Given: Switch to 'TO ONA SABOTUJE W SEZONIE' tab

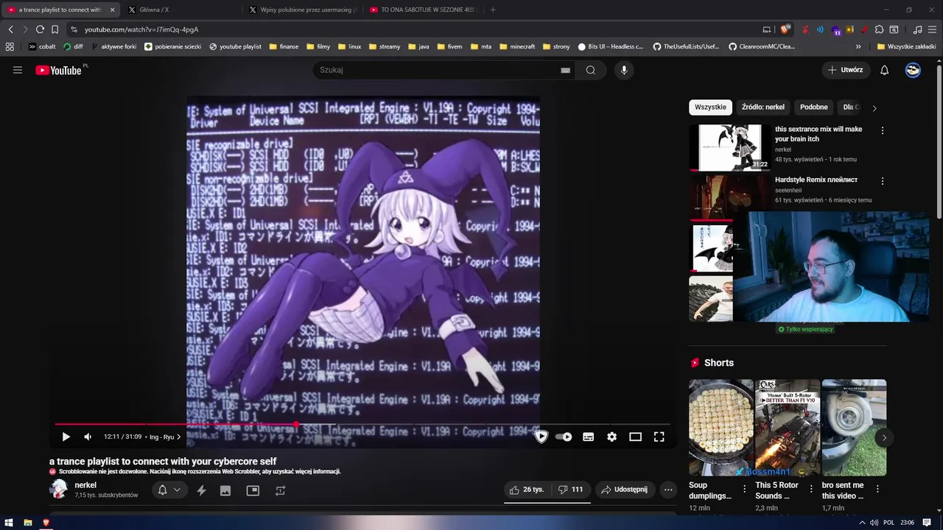Looking at the screenshot, I should tap(424, 10).
